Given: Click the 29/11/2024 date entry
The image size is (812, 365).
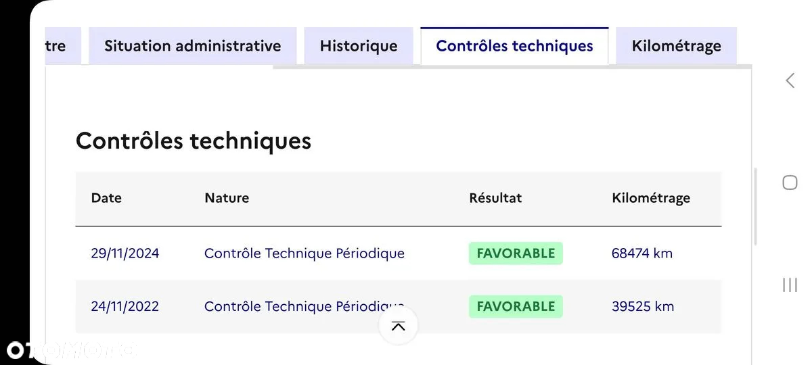Looking at the screenshot, I should click(125, 253).
